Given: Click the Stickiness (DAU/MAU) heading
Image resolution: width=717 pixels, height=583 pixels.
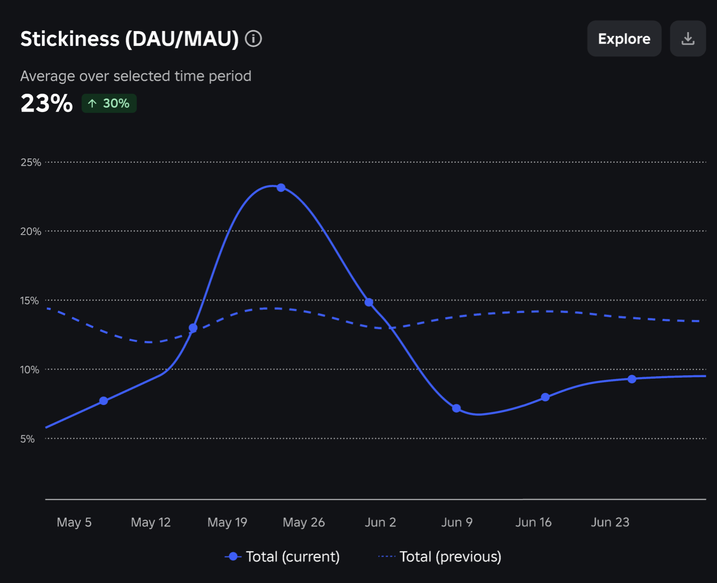Looking at the screenshot, I should tap(129, 39).
